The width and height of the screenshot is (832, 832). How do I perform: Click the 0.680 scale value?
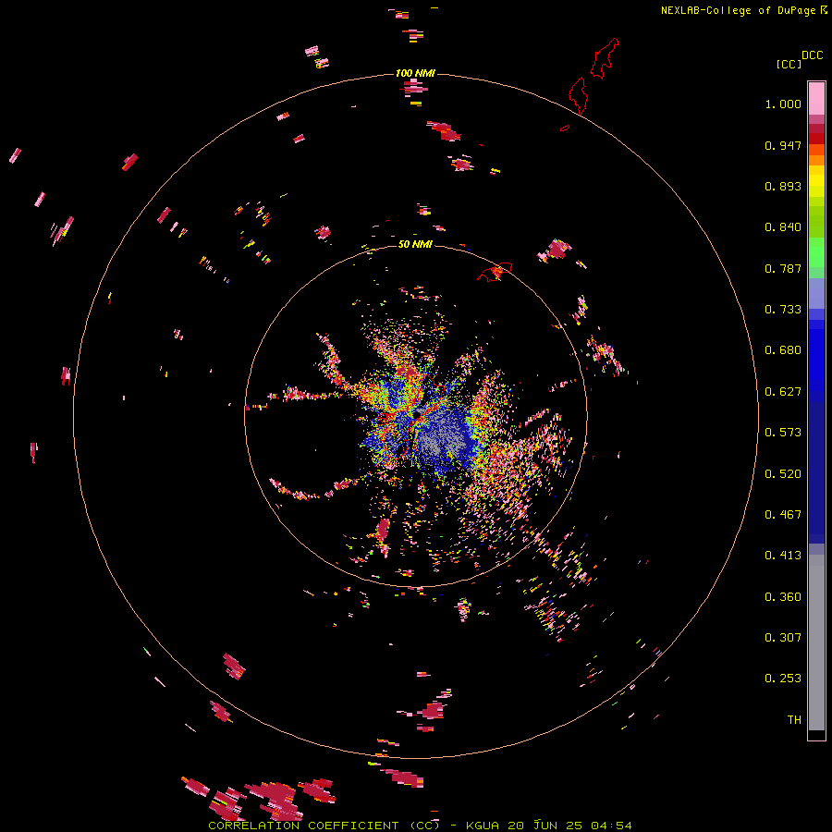click(783, 350)
